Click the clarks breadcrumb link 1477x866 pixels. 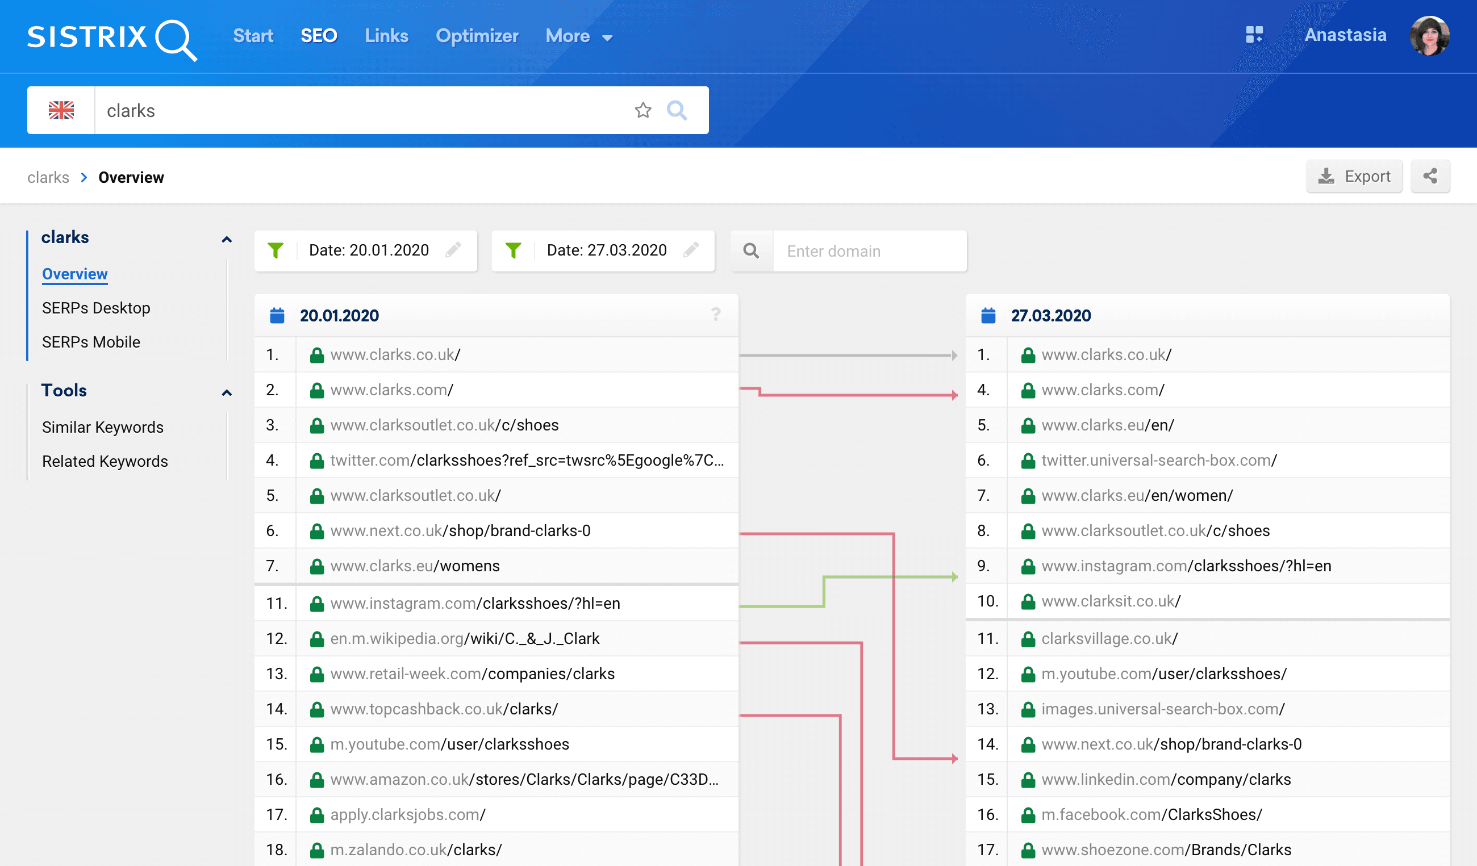[x=48, y=177]
